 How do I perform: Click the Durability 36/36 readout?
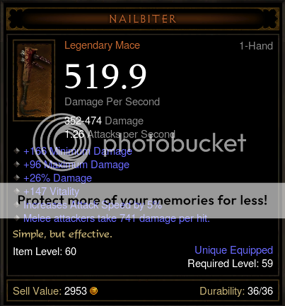236,291
